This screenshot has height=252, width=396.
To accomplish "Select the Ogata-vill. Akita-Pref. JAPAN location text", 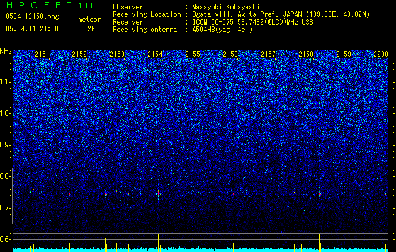I will point(281,14).
